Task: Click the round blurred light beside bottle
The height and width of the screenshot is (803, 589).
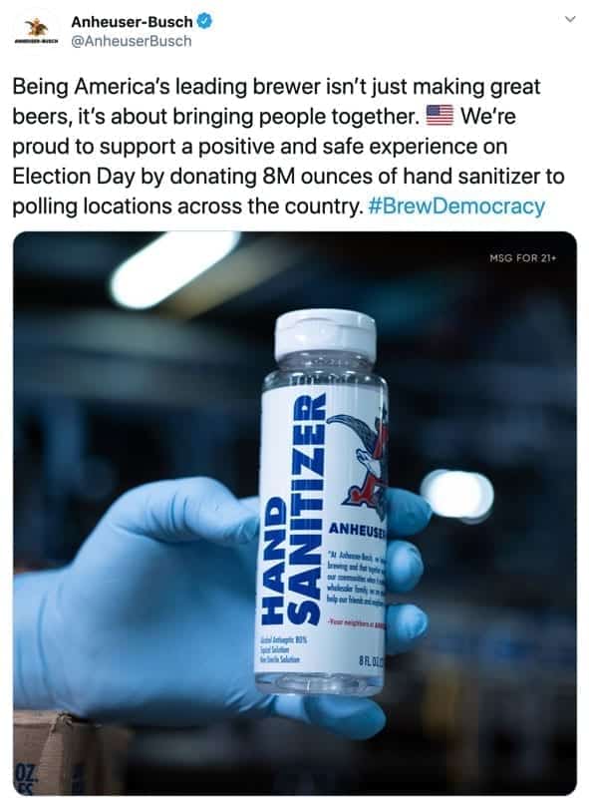Action: pyautogui.click(x=457, y=496)
